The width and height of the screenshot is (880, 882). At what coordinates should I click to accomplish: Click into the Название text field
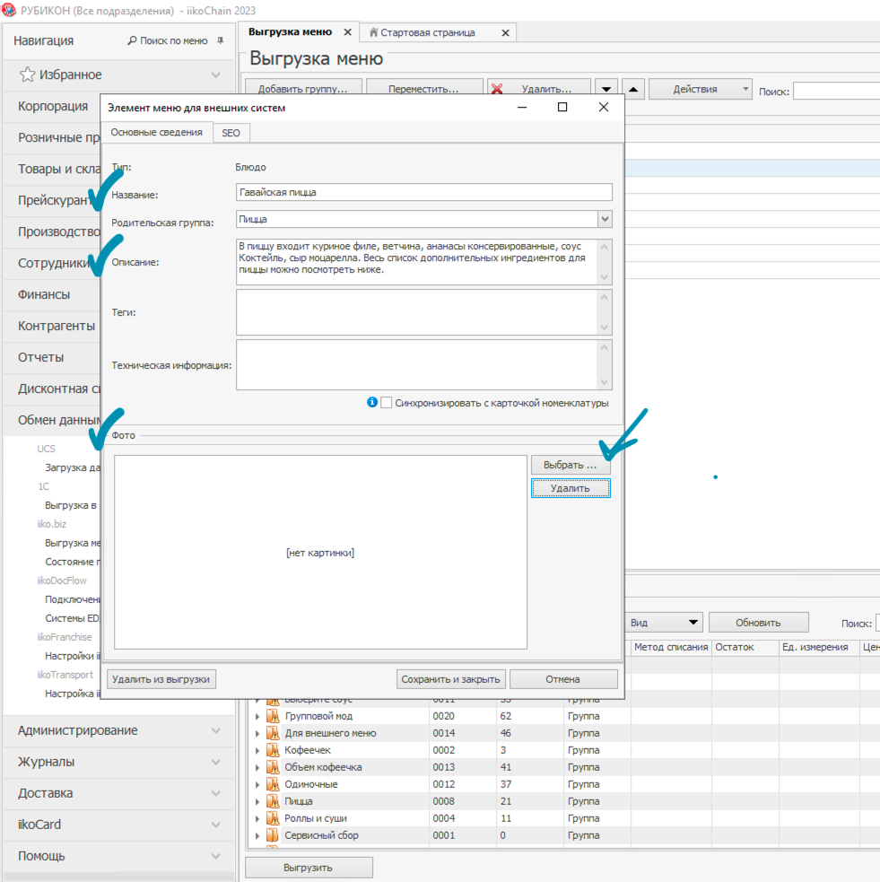(x=423, y=192)
